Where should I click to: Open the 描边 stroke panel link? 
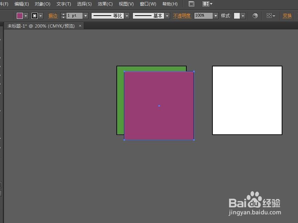point(53,16)
